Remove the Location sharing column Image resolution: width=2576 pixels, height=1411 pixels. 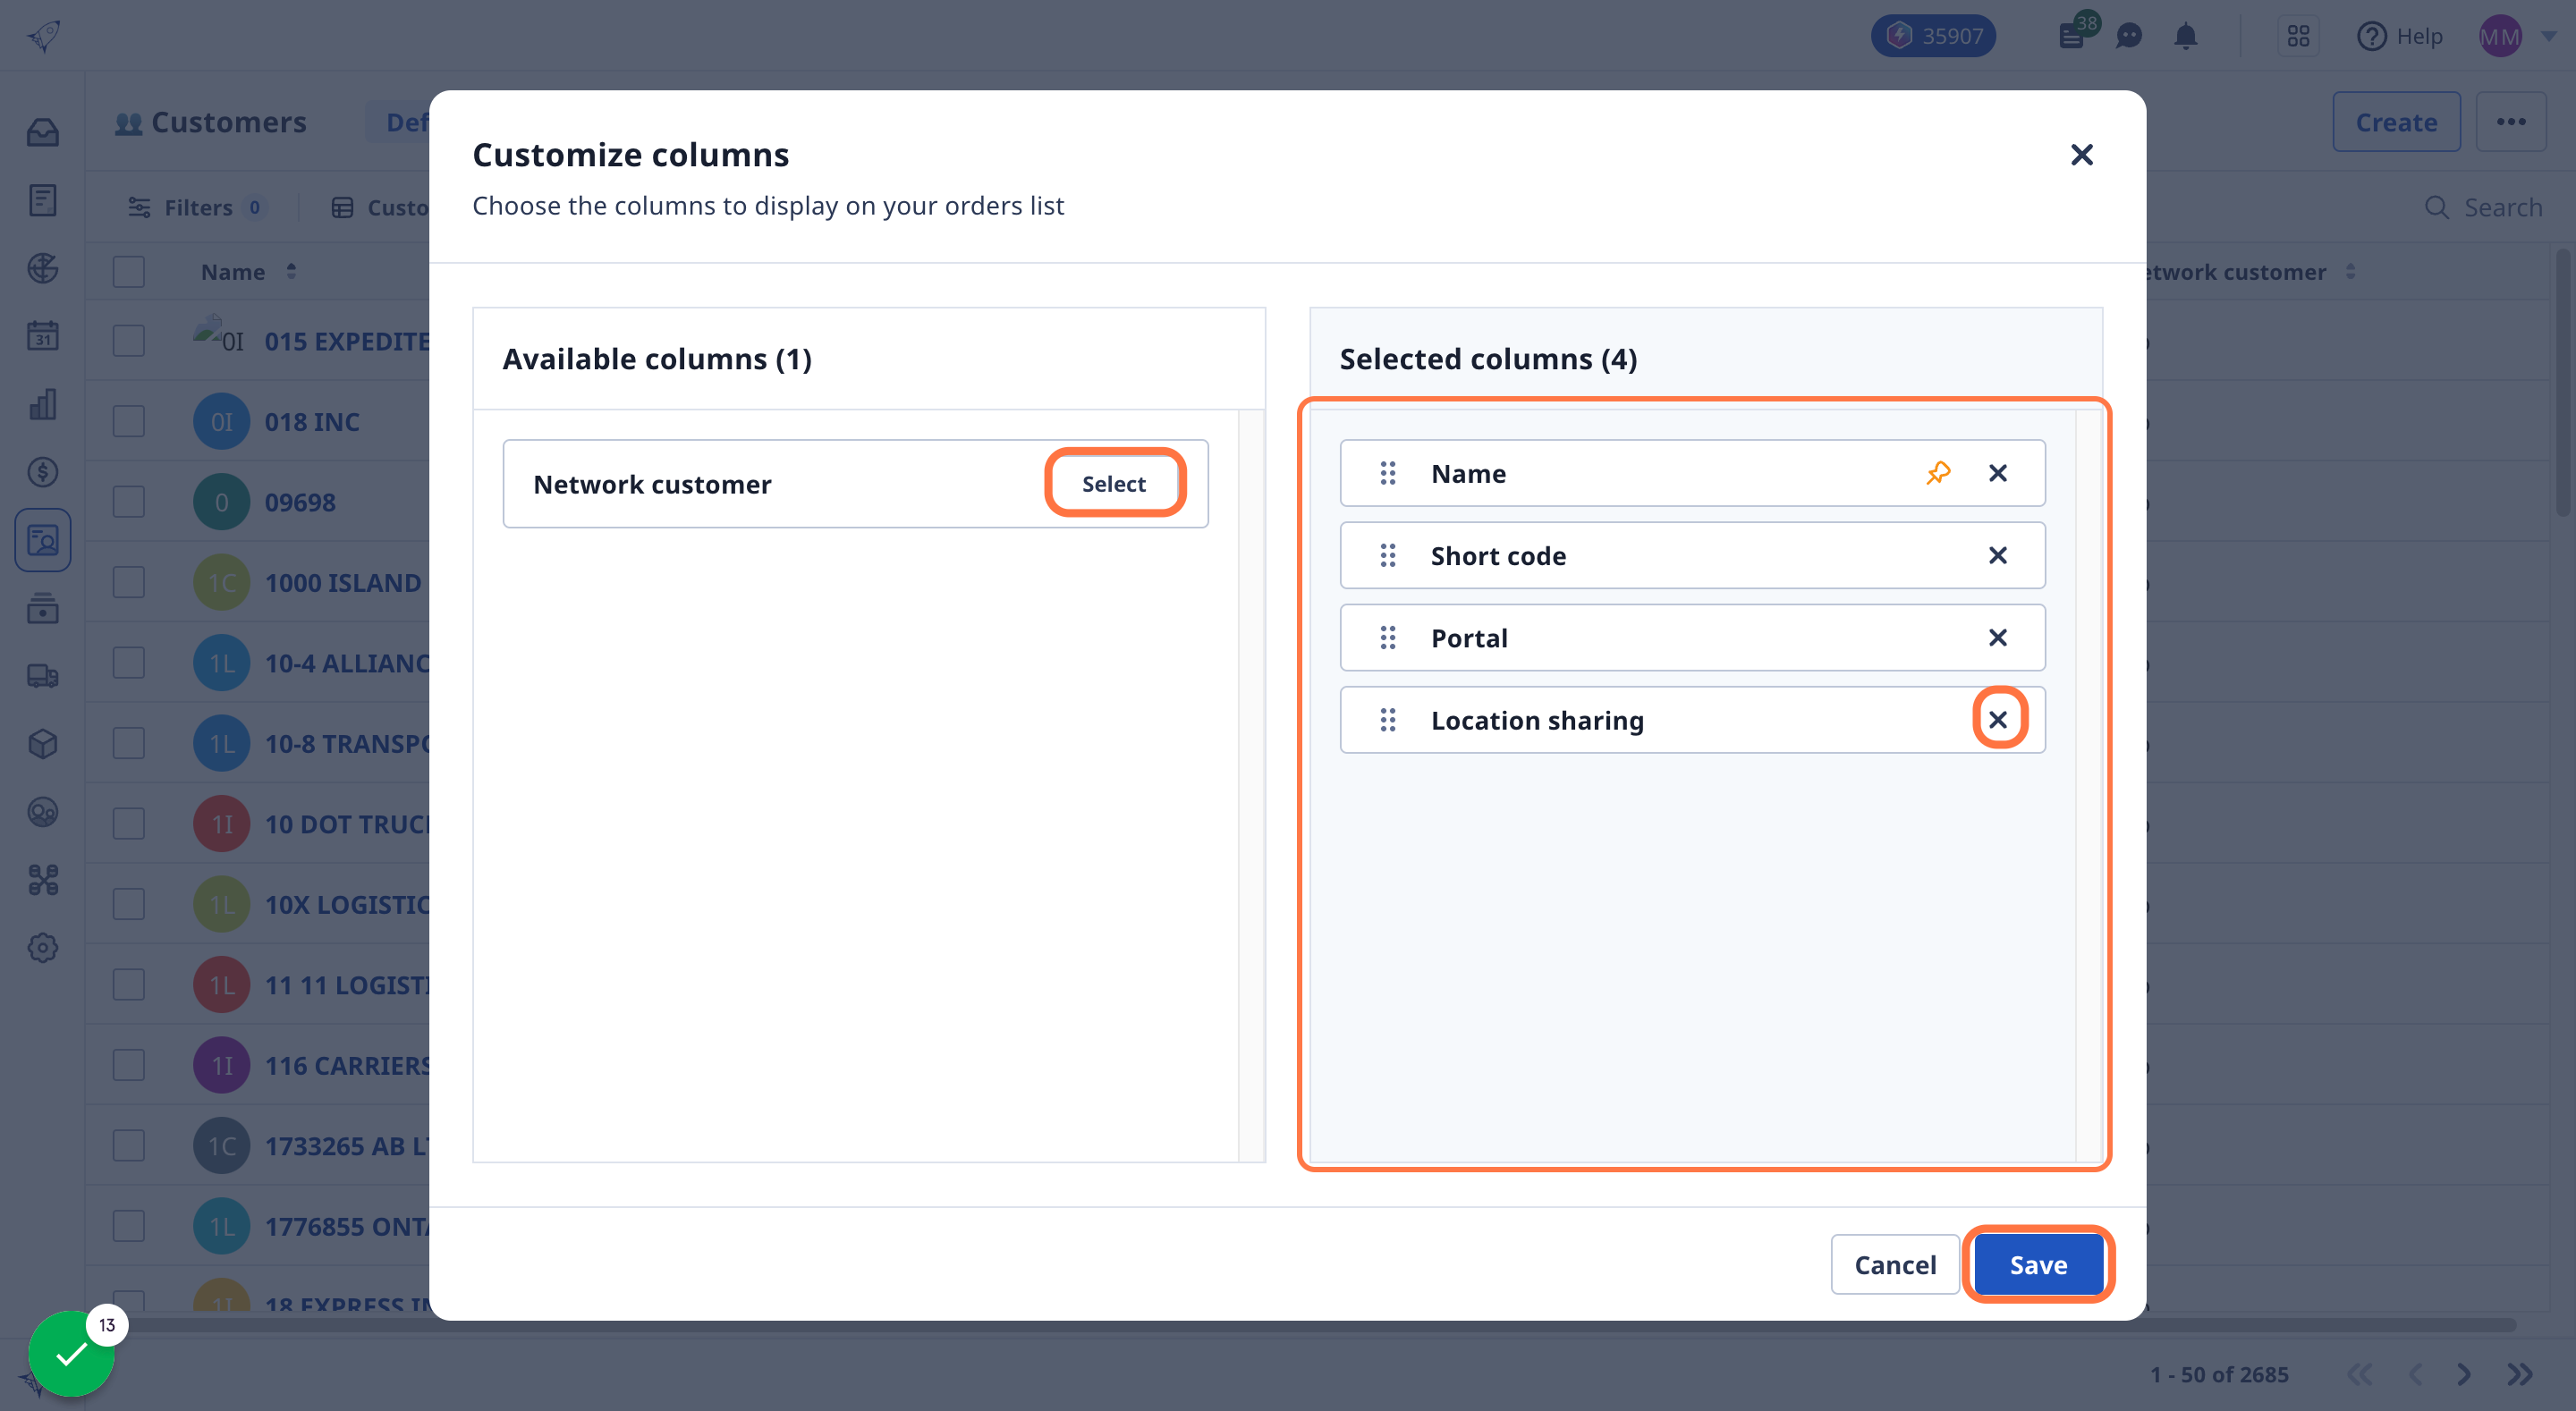[x=1997, y=719]
